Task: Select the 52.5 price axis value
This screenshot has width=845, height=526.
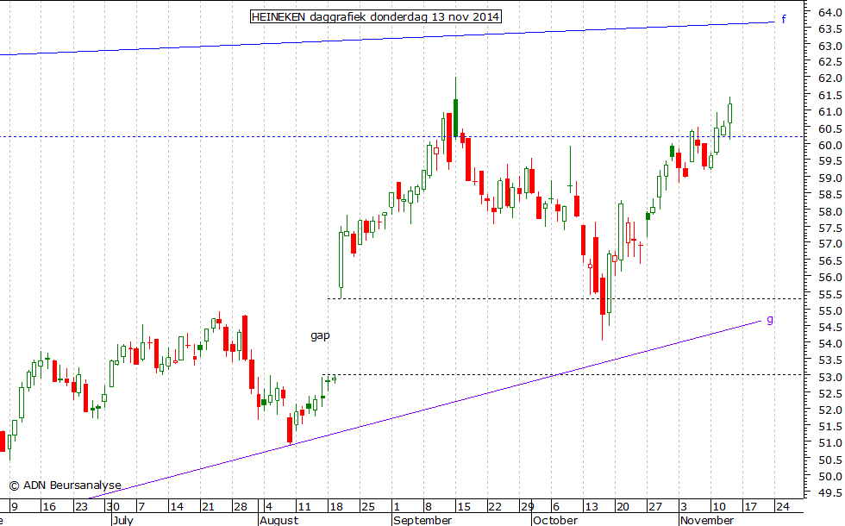Action: (x=829, y=394)
